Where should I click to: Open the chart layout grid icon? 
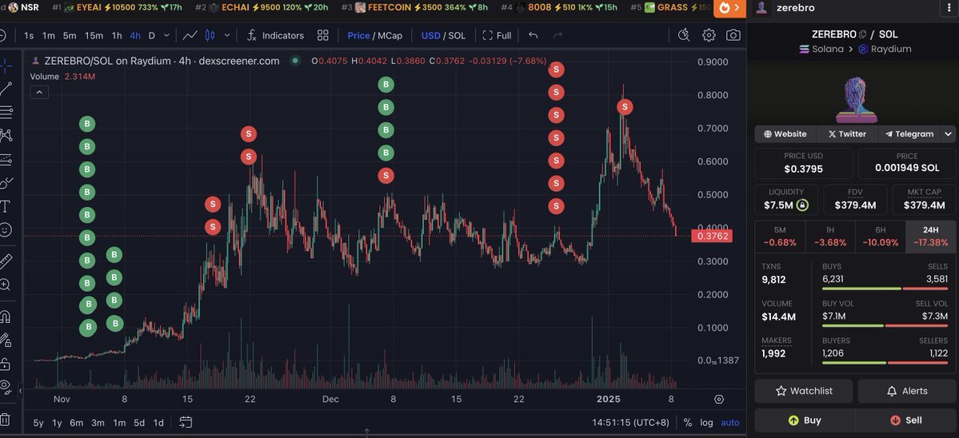(323, 35)
